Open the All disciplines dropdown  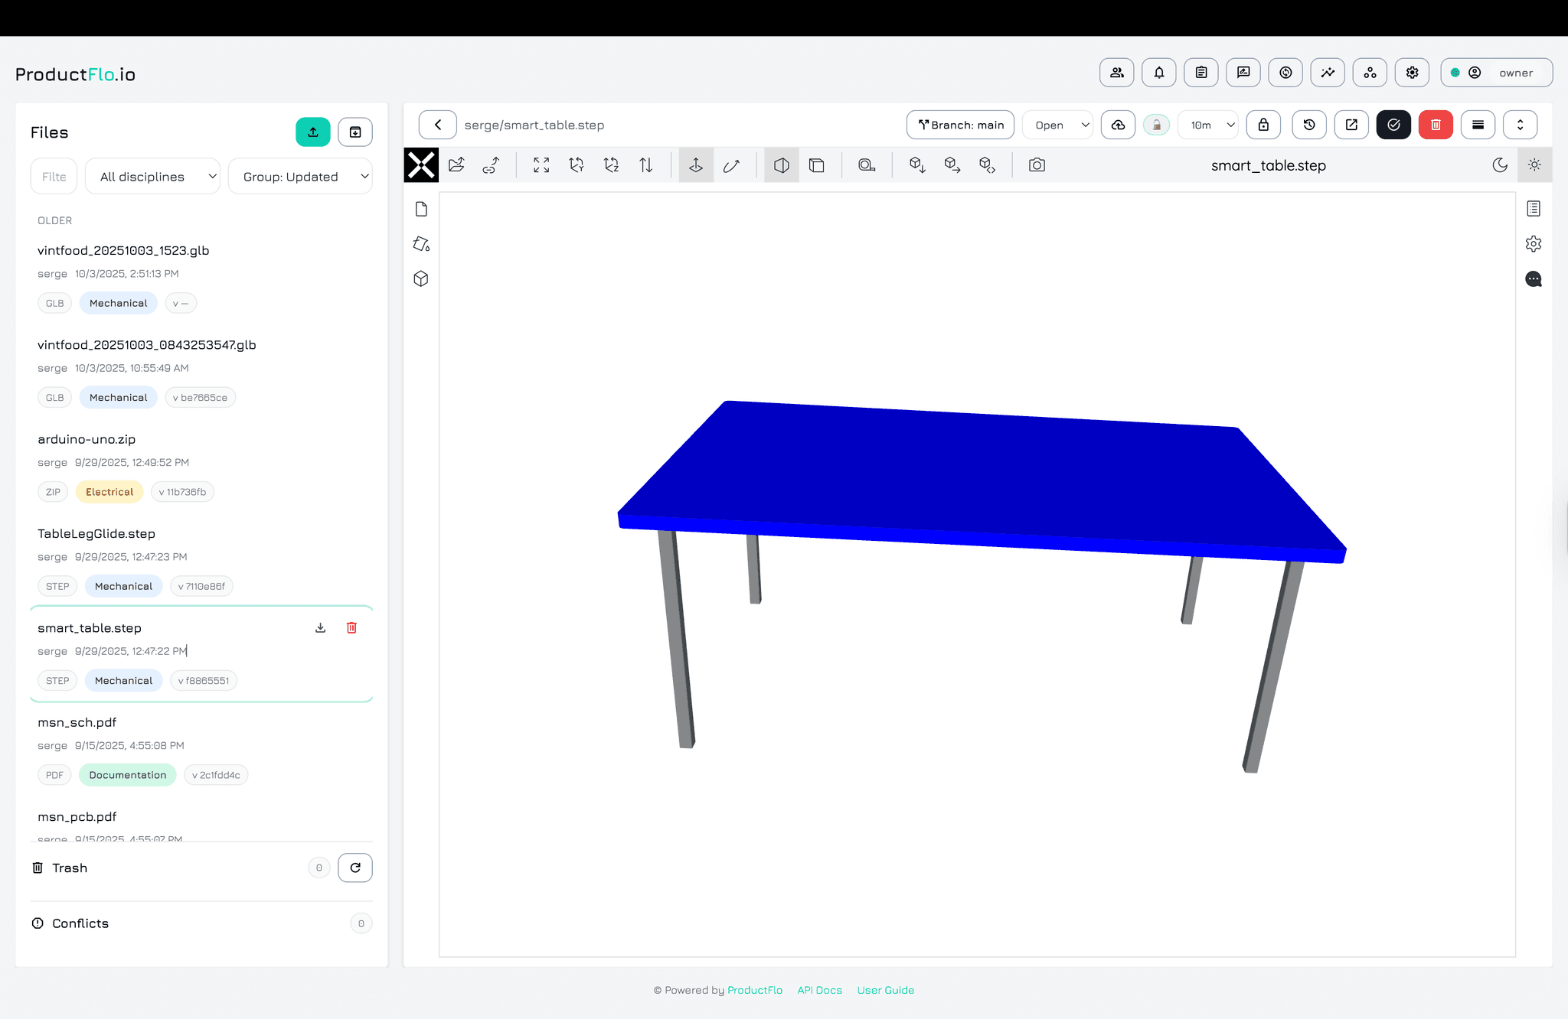(152, 177)
